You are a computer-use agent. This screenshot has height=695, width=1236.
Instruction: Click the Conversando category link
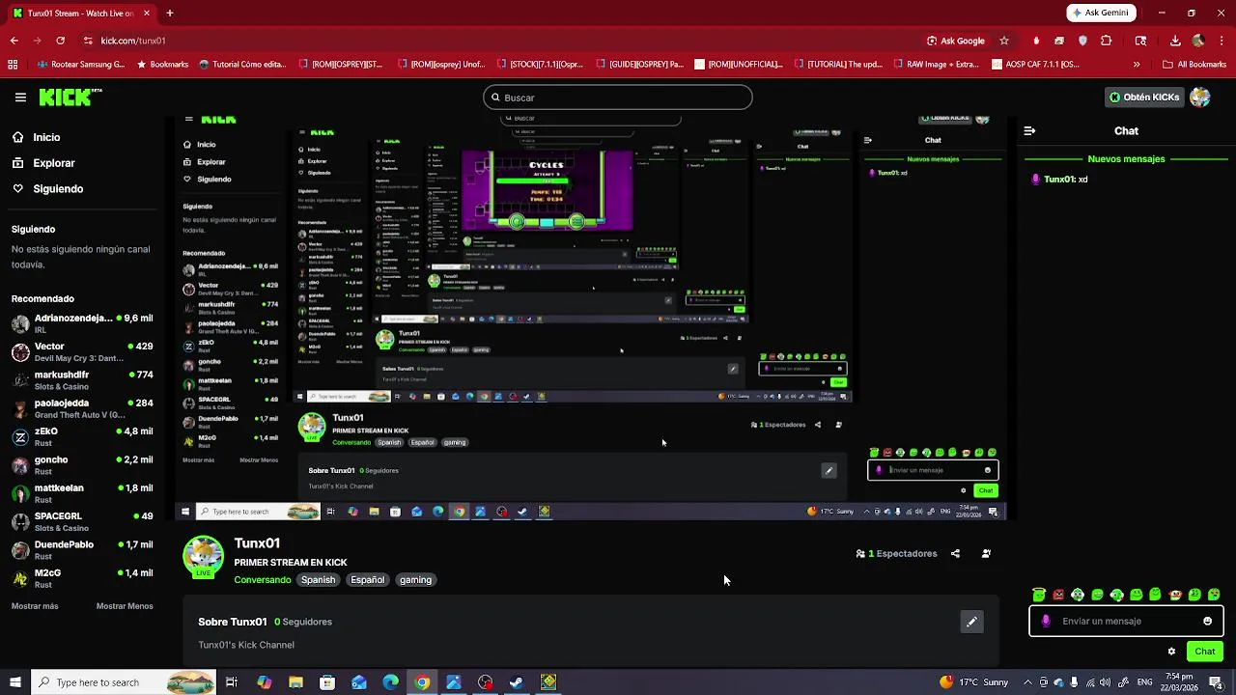[262, 580]
